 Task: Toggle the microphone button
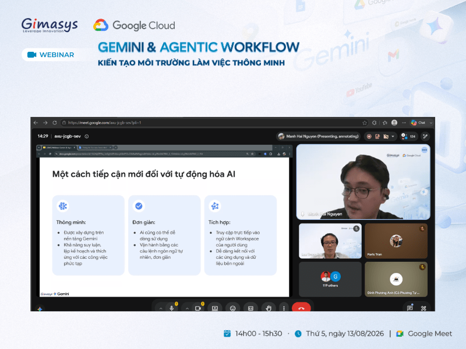[171, 308]
